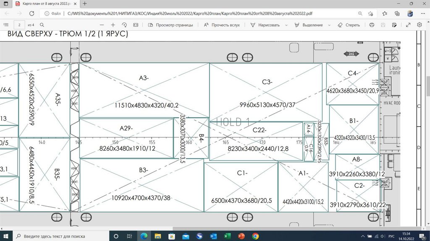Click the page number input field
Image resolution: width=430 pixels, height=241 pixels.
point(19,25)
